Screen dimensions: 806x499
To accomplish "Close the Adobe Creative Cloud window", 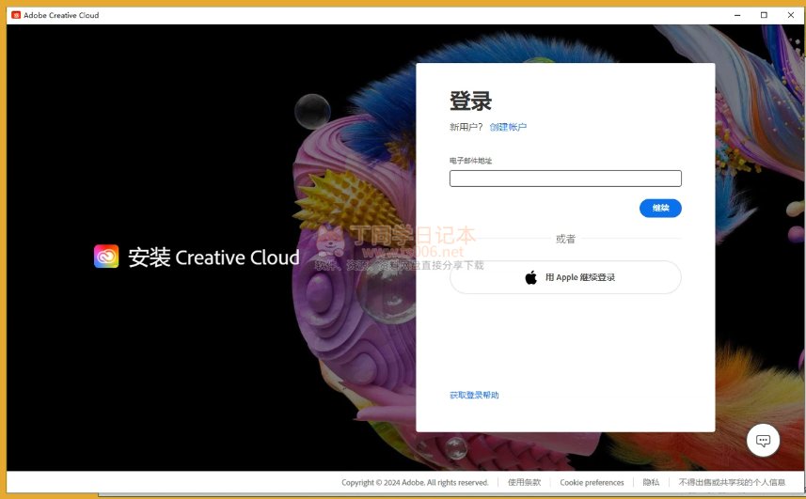I will click(x=791, y=15).
